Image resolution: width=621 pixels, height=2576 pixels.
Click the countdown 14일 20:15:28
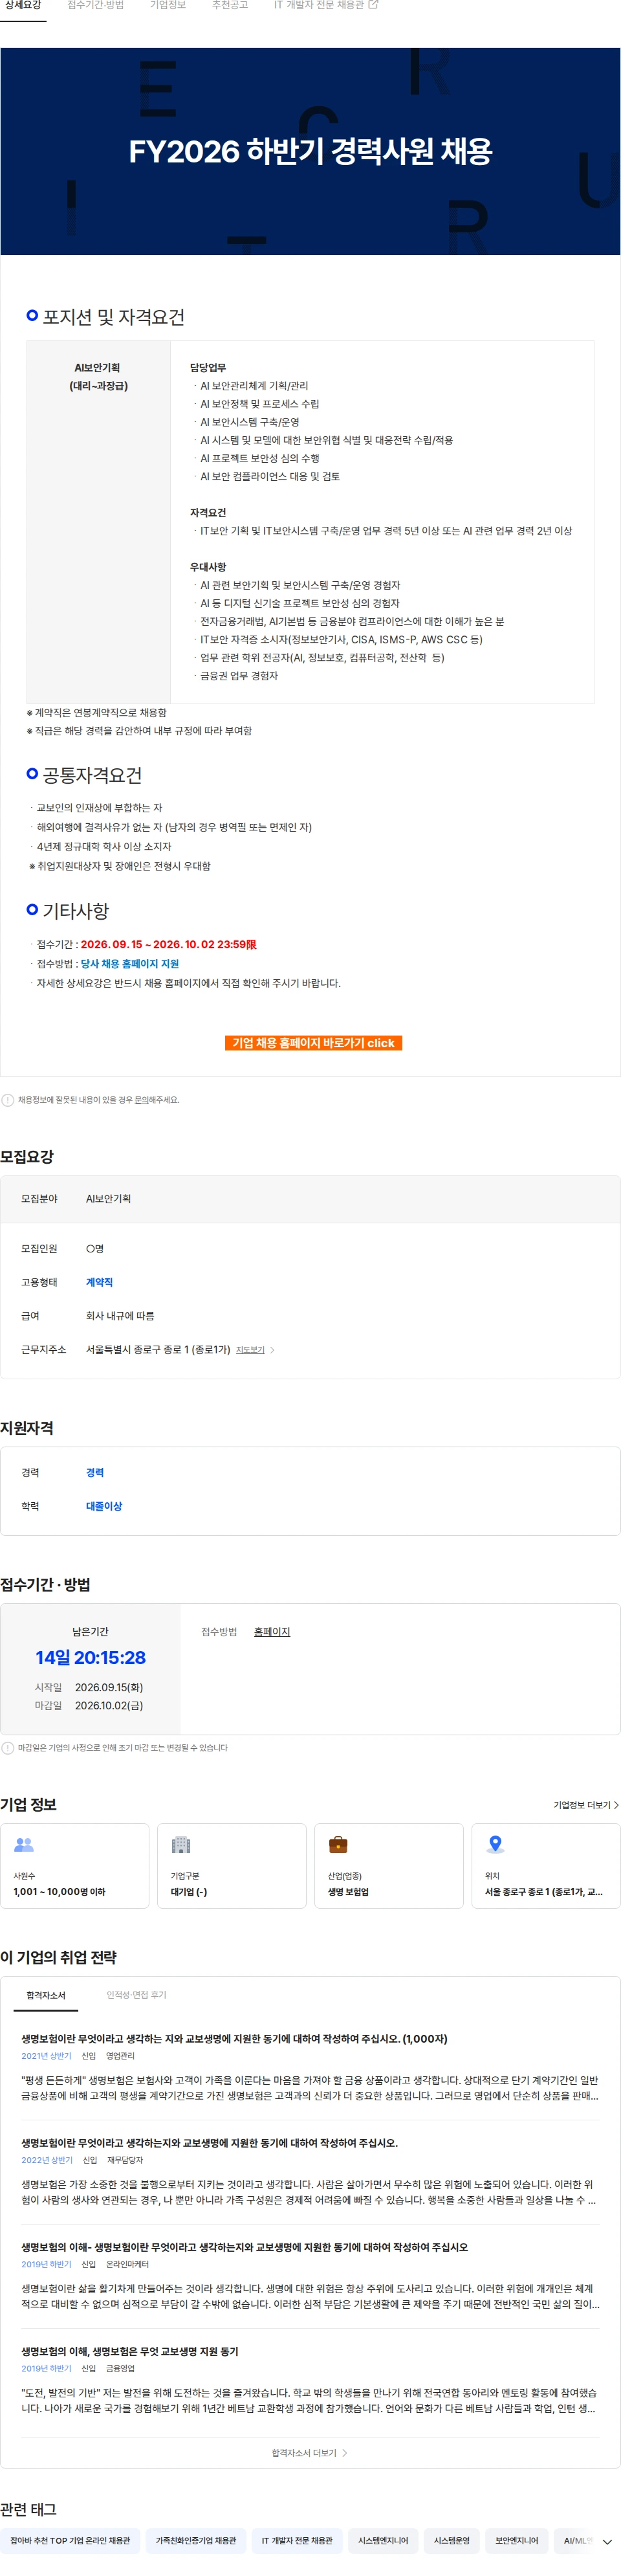(90, 1658)
